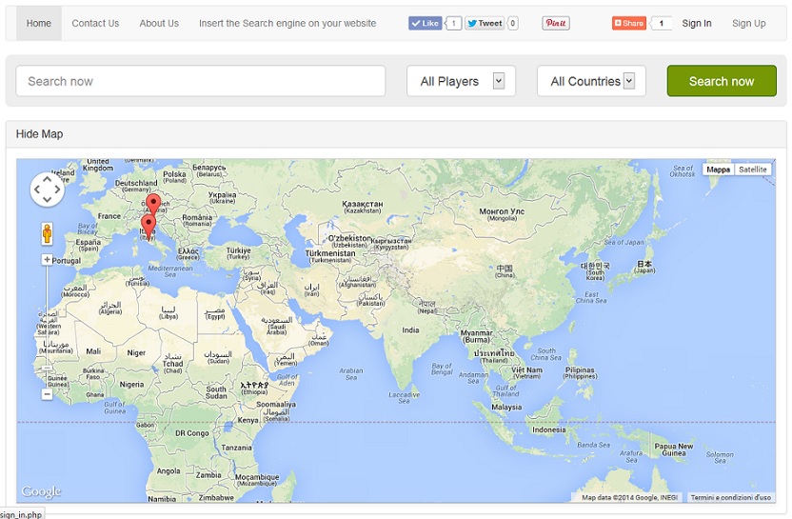This screenshot has width=792, height=519.
Task: Click the Papua New Guinea label
Action: [674, 449]
